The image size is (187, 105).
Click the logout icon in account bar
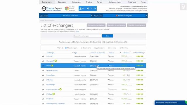[95, 8]
